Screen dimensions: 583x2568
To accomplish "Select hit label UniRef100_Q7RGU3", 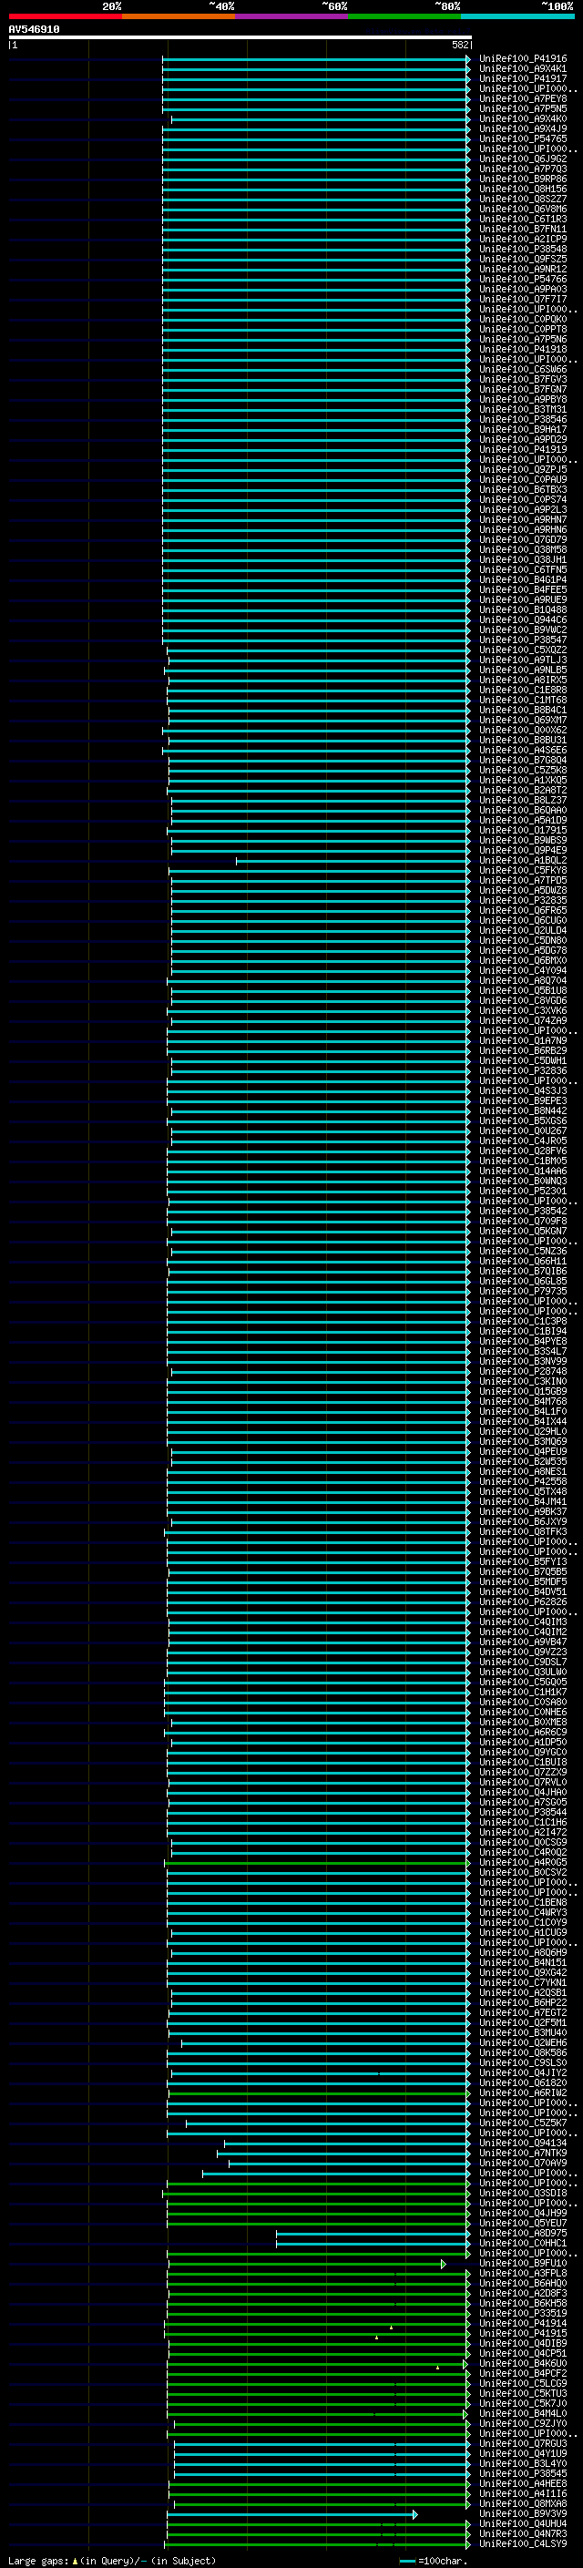I will tap(523, 2444).
